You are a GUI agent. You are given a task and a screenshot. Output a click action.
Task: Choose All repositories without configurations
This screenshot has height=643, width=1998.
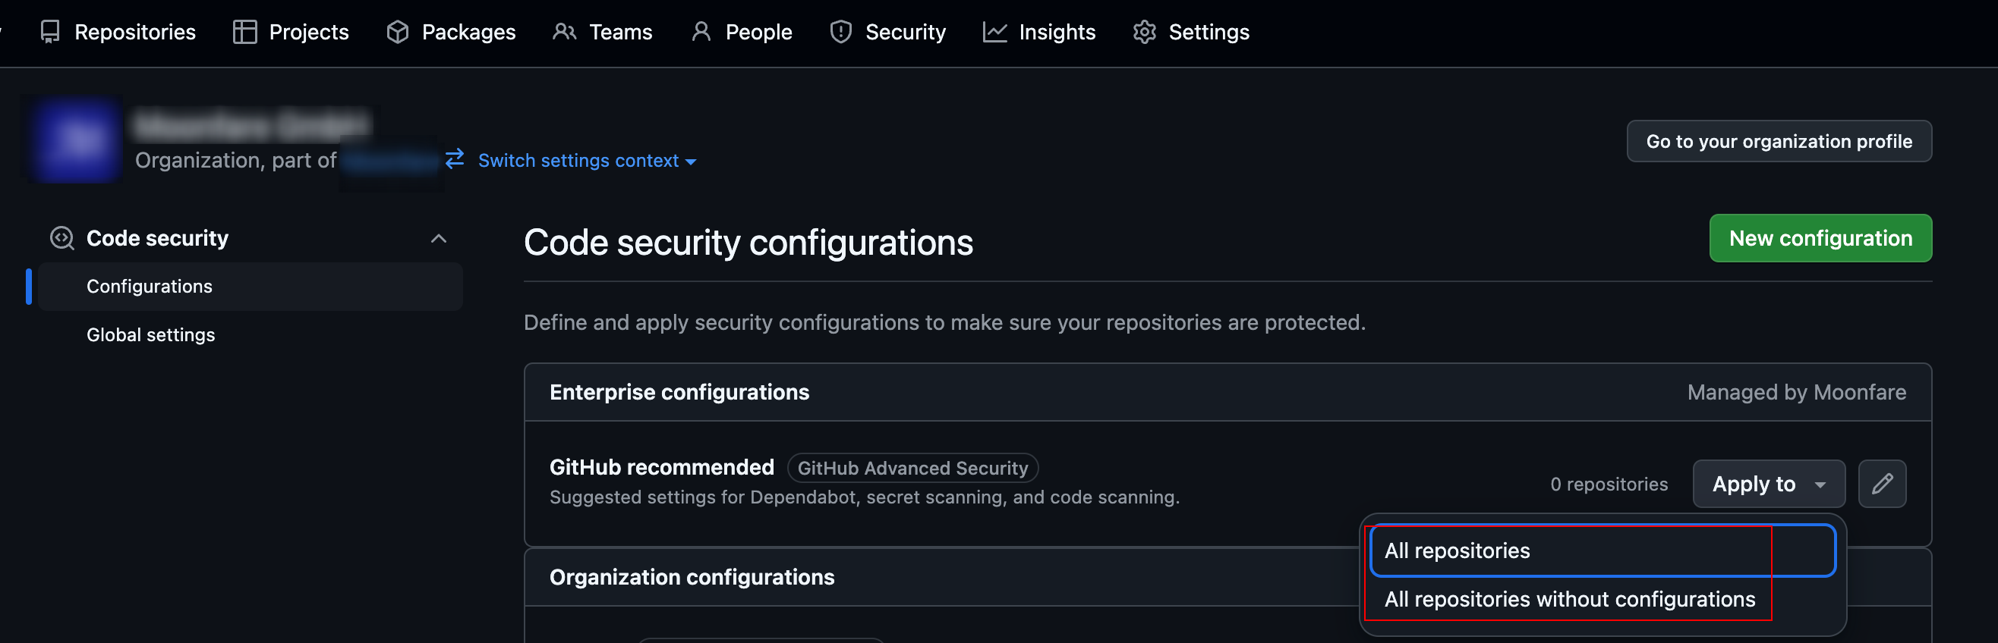tap(1569, 599)
